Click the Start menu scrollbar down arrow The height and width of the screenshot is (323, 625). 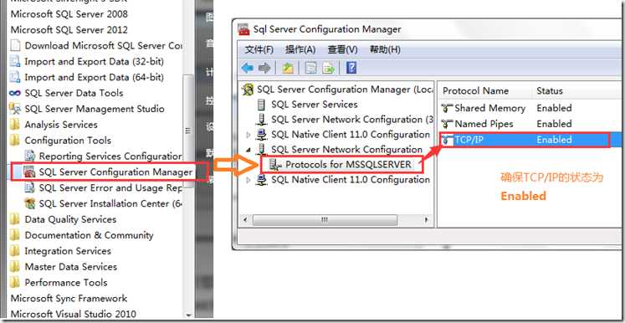click(188, 315)
